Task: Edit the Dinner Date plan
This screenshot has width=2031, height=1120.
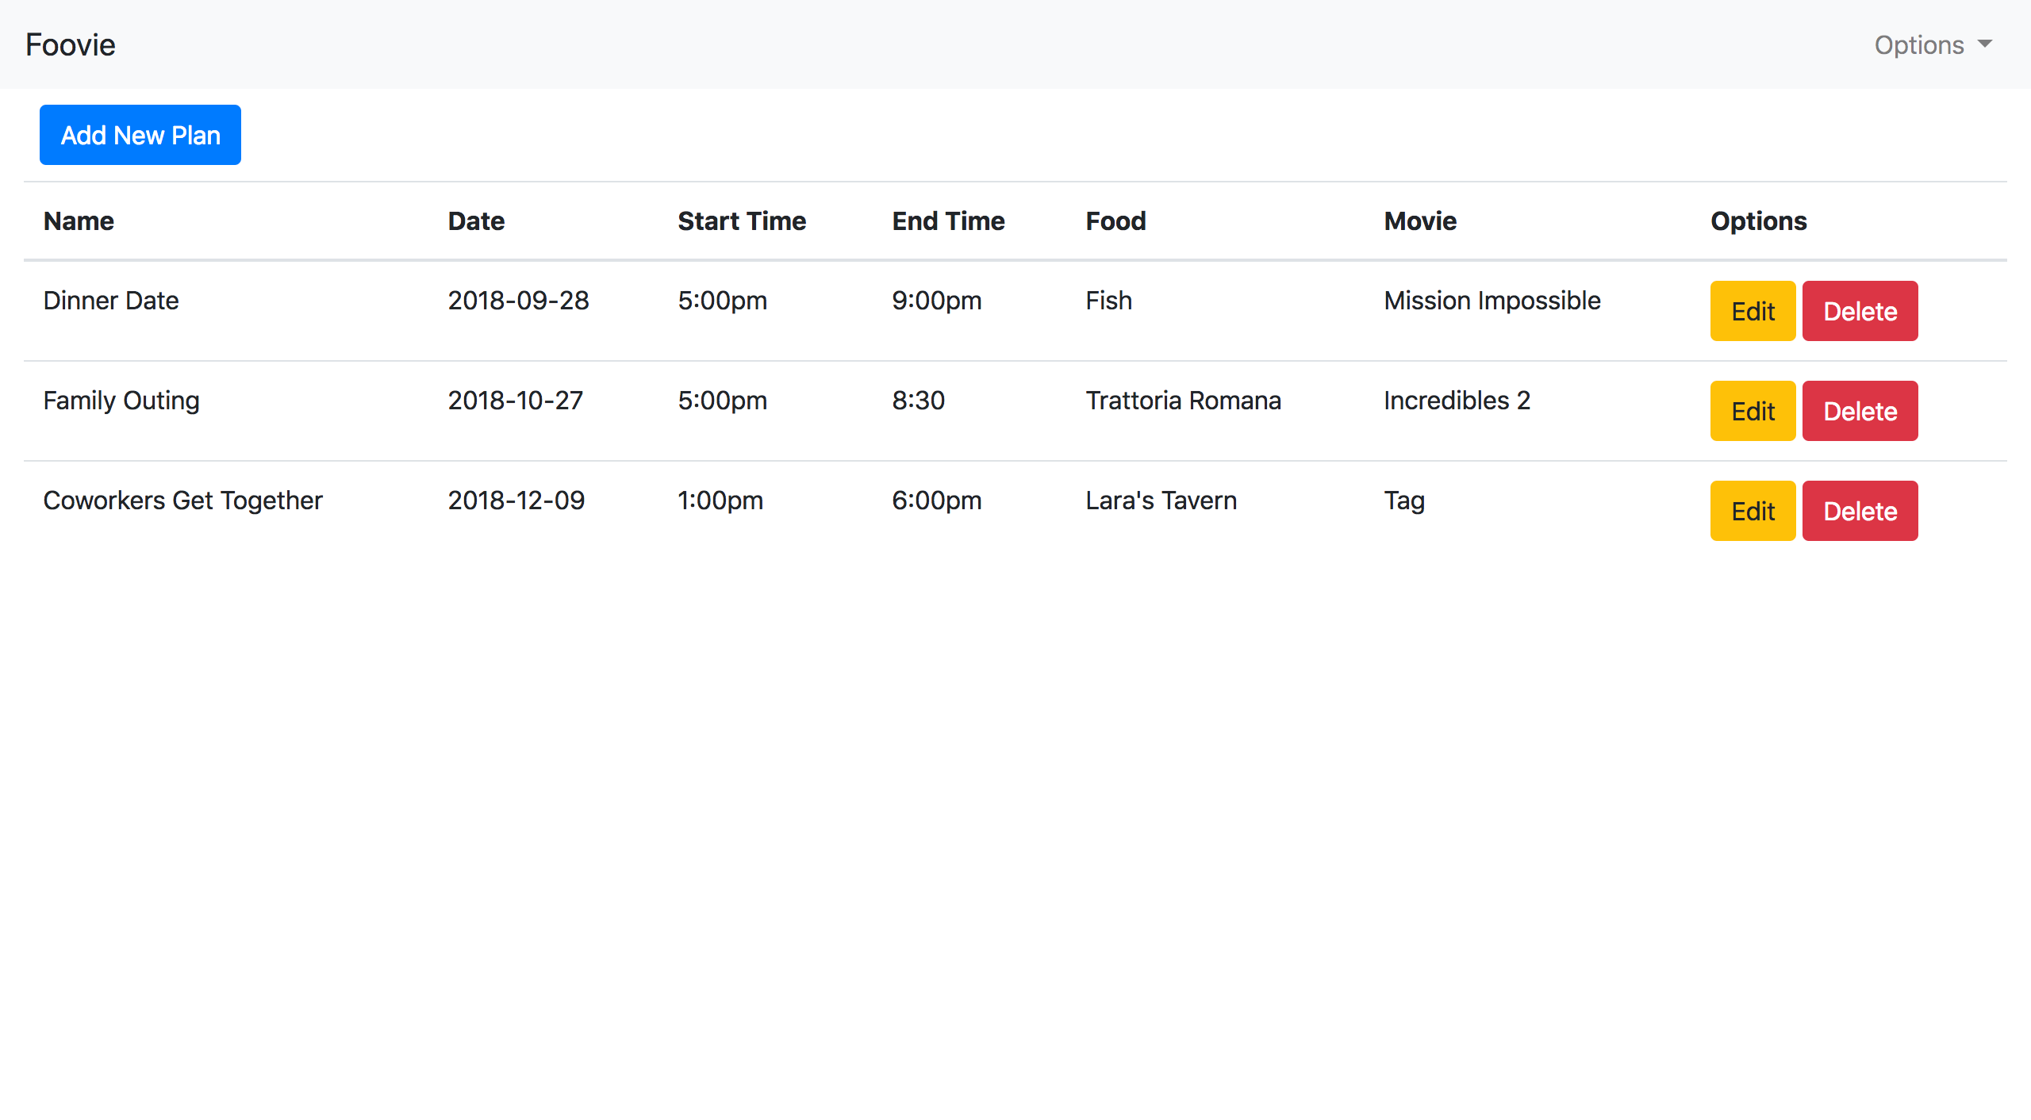Action: 1753,311
